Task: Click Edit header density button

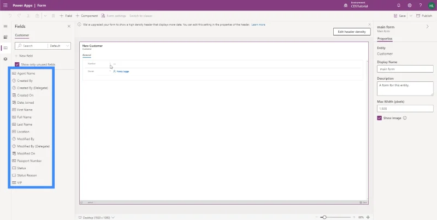Action: [352, 32]
